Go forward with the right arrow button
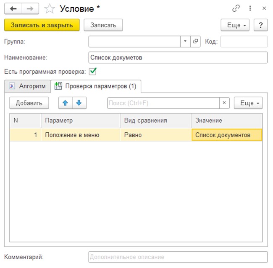 point(30,8)
